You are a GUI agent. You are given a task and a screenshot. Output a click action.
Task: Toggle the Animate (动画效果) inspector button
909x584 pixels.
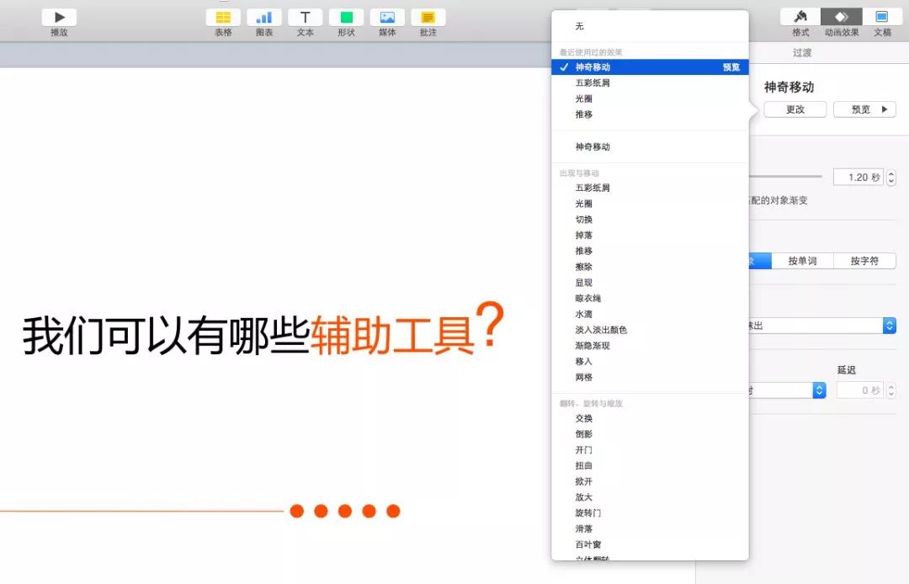click(842, 17)
